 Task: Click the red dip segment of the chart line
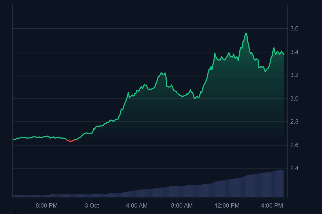[x=71, y=141]
